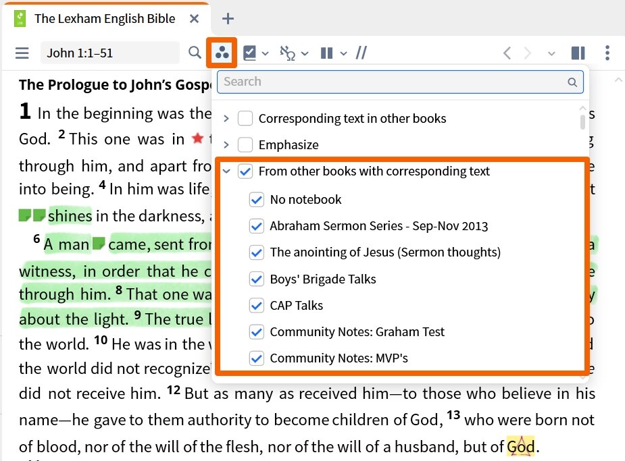The height and width of the screenshot is (461, 625).
Task: Open the vertical three-dot panel menu
Action: click(x=607, y=53)
